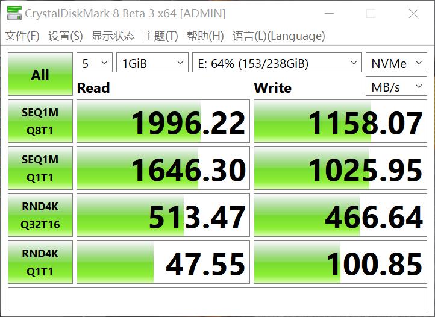435x317 pixels.
Task: Open the MB/s unit dropdown
Action: 396,86
